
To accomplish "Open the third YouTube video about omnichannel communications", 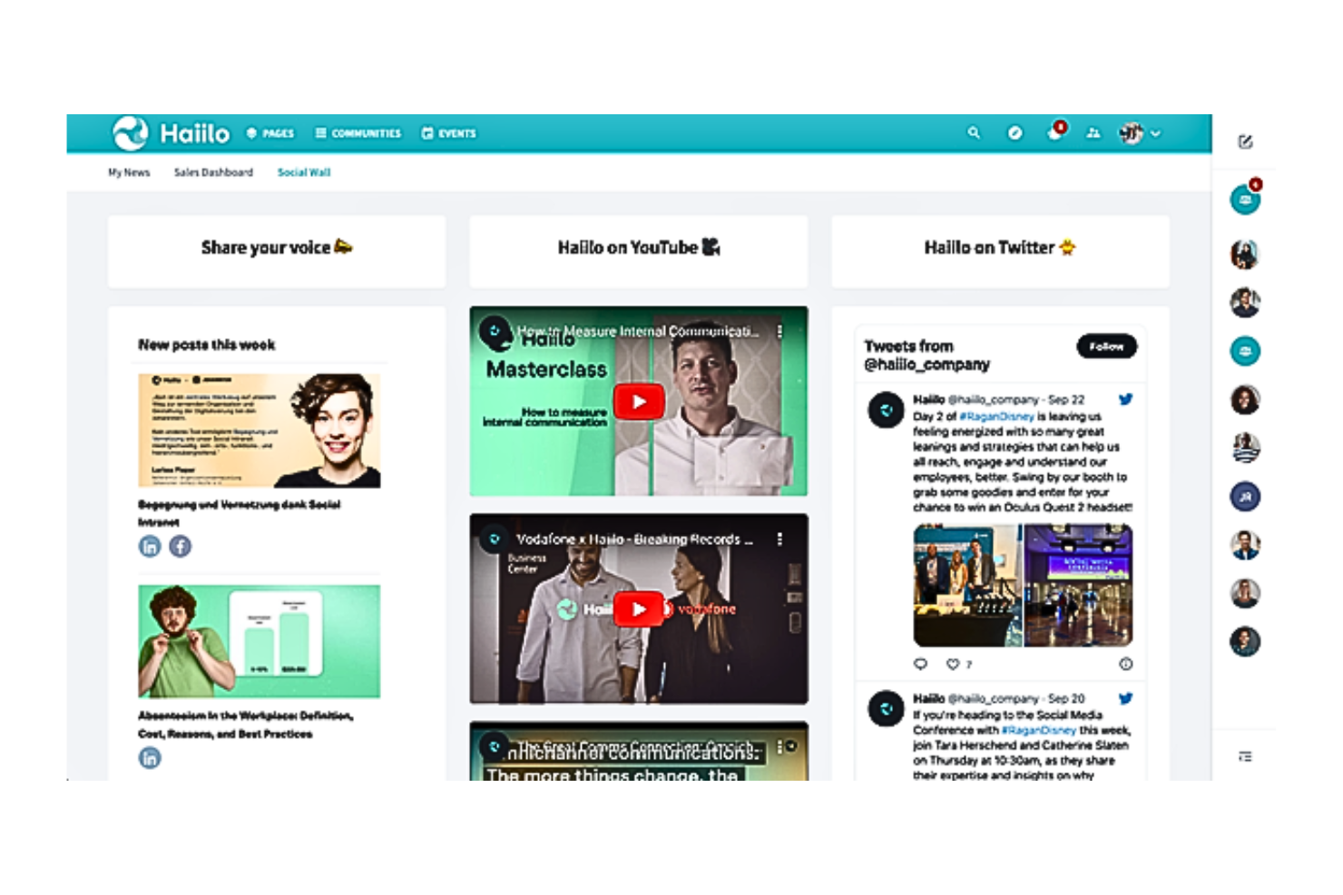I will 639,751.
